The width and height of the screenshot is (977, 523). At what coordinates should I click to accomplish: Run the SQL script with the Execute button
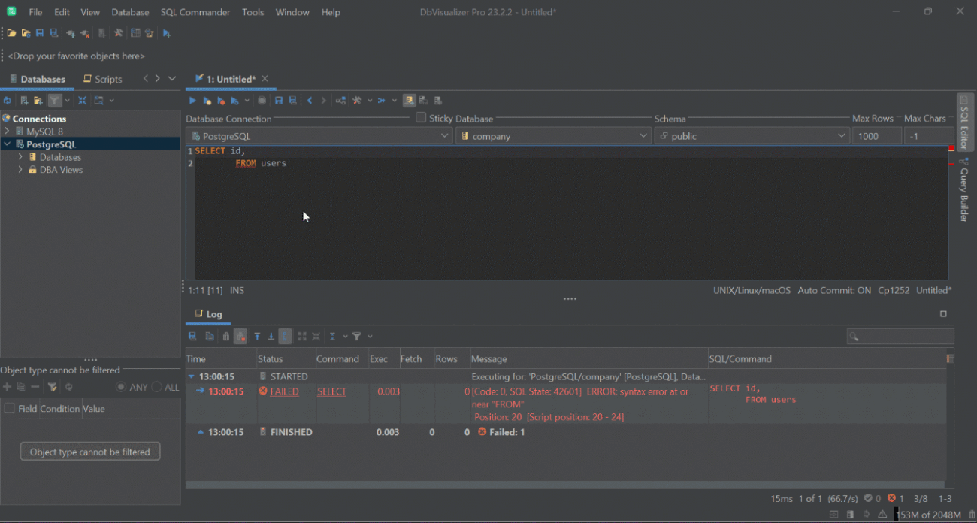(x=192, y=100)
